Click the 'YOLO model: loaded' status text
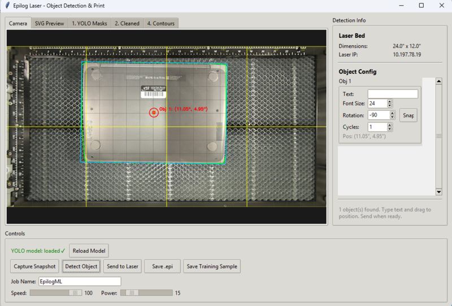Image resolution: width=452 pixels, height=306 pixels. (x=38, y=251)
